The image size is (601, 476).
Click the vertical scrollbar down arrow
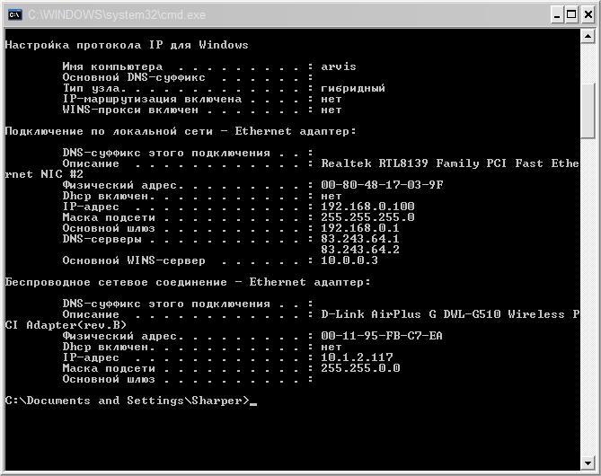coord(588,460)
